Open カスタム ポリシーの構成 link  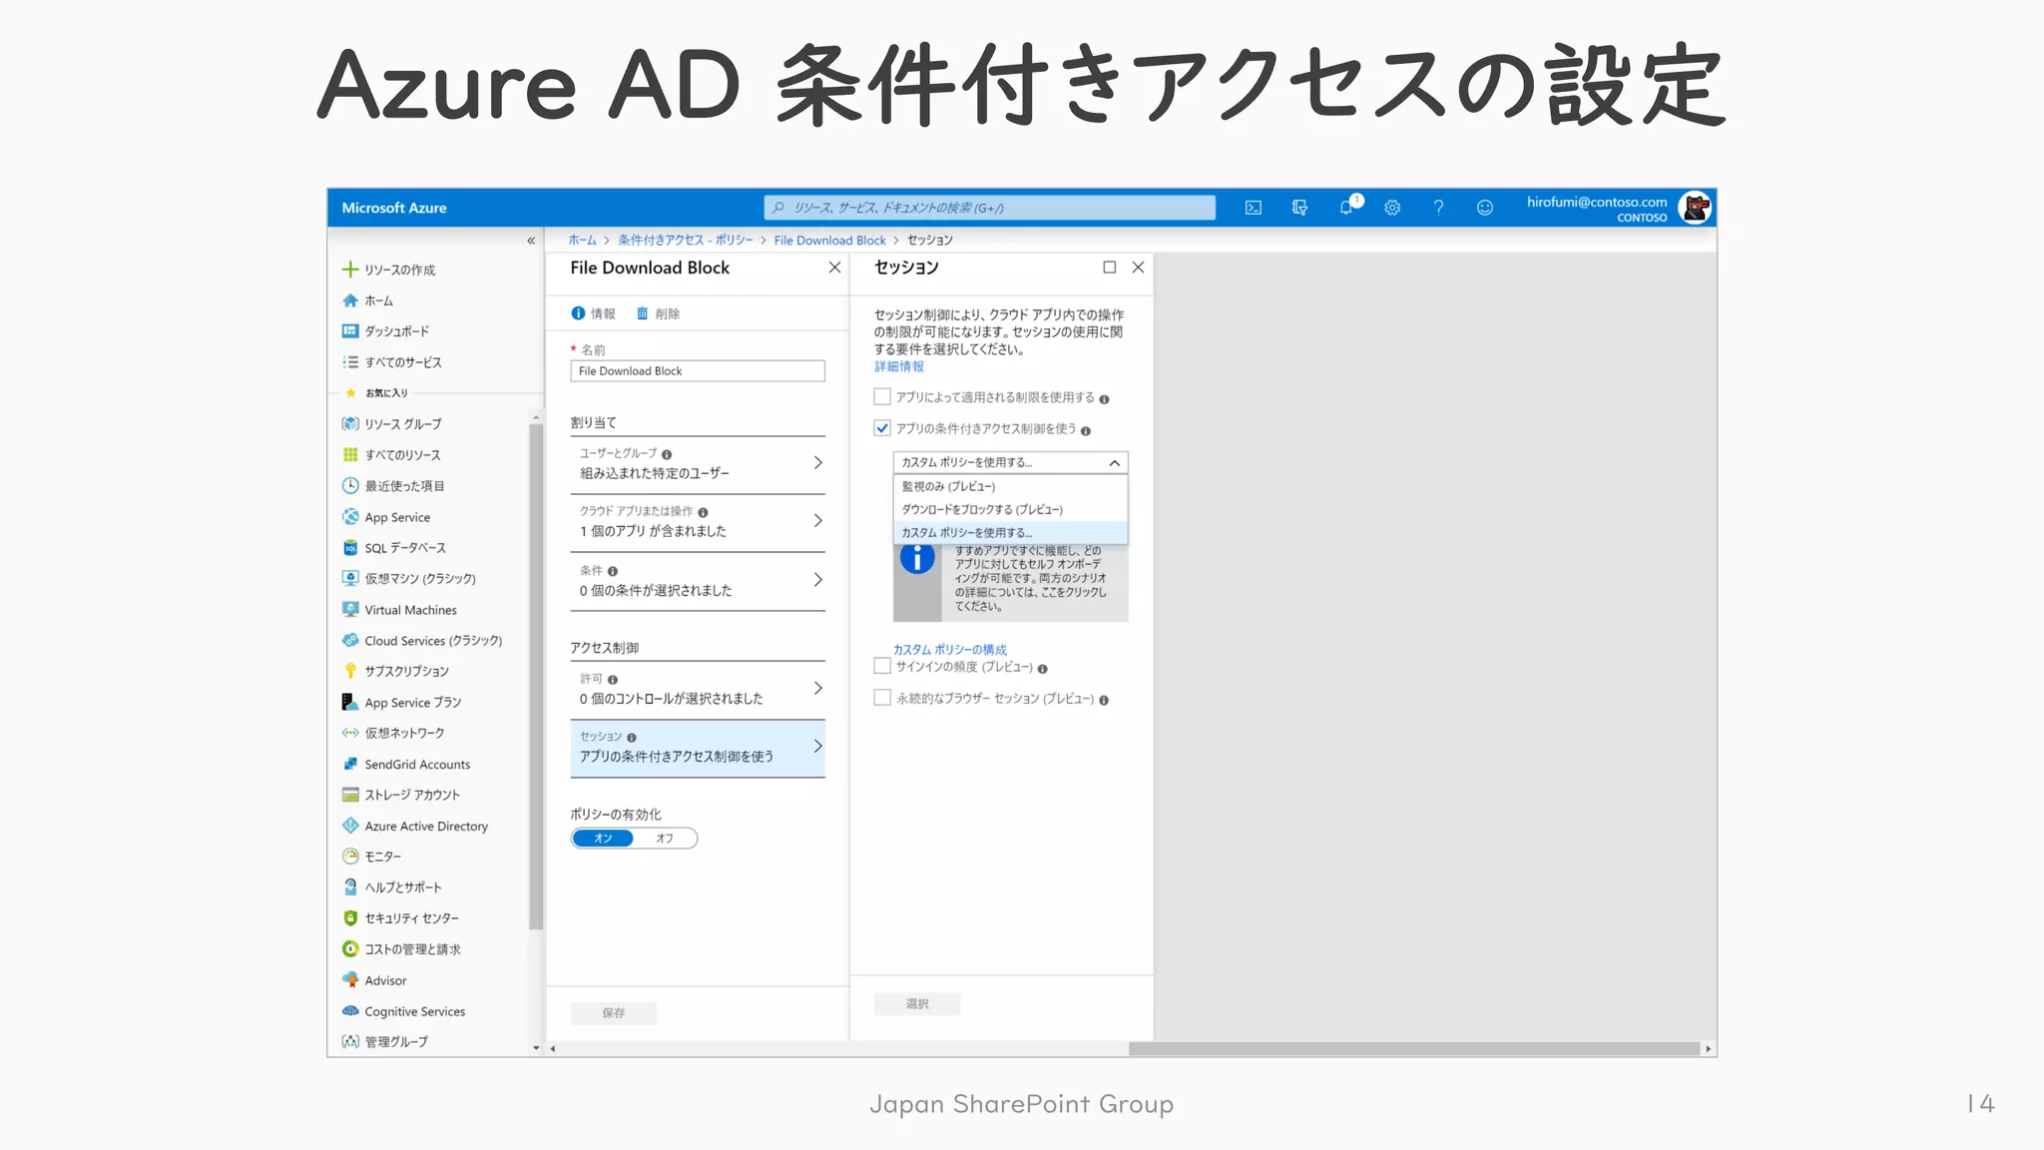click(950, 649)
